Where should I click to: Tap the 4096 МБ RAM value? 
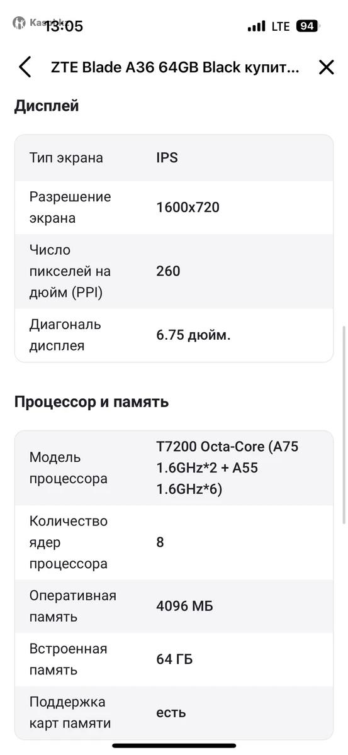[x=184, y=607]
